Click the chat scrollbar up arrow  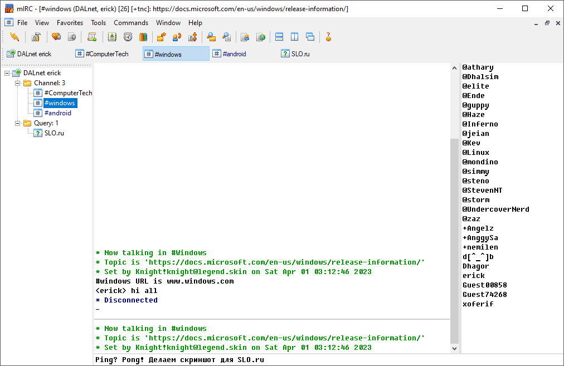[x=454, y=68]
